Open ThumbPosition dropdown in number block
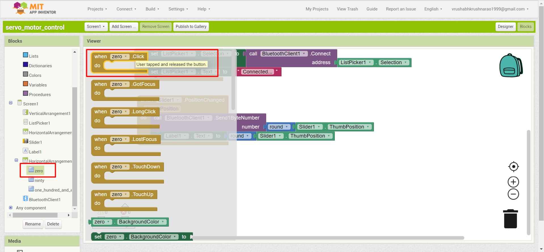The image size is (544, 252). coord(350,127)
